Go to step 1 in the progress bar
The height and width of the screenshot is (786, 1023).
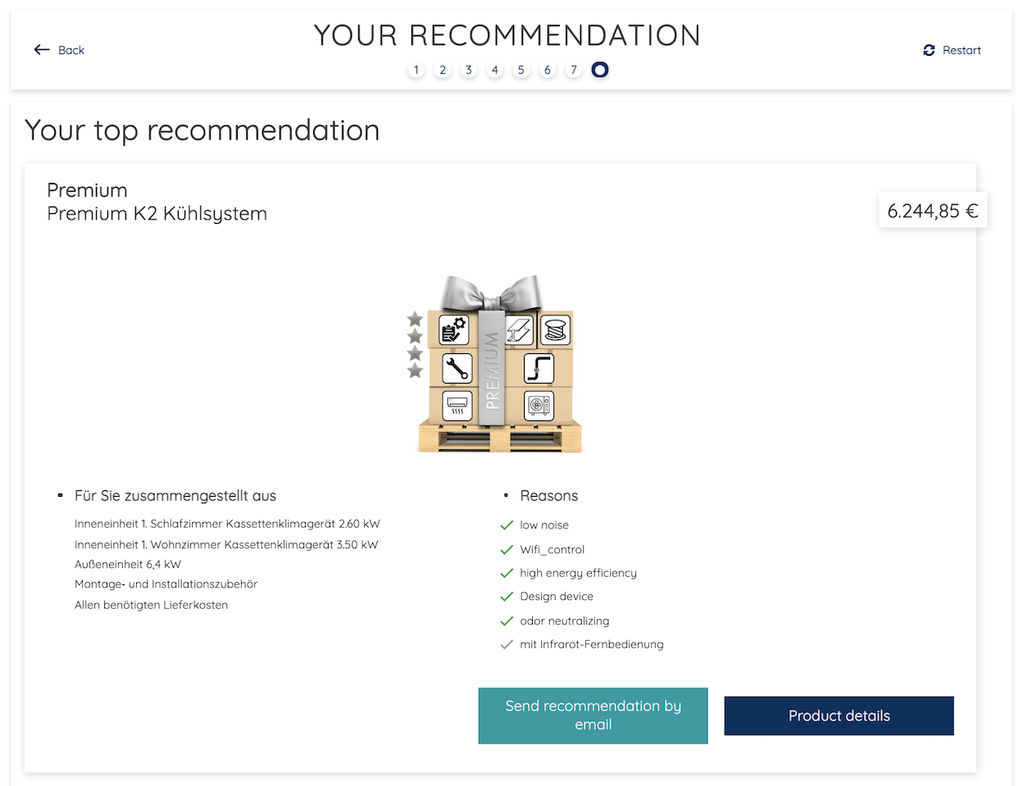click(416, 70)
